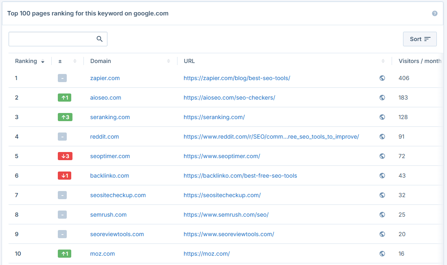
Task: Open the https://www.seoreviewtools.com/ URL
Action: click(229, 234)
